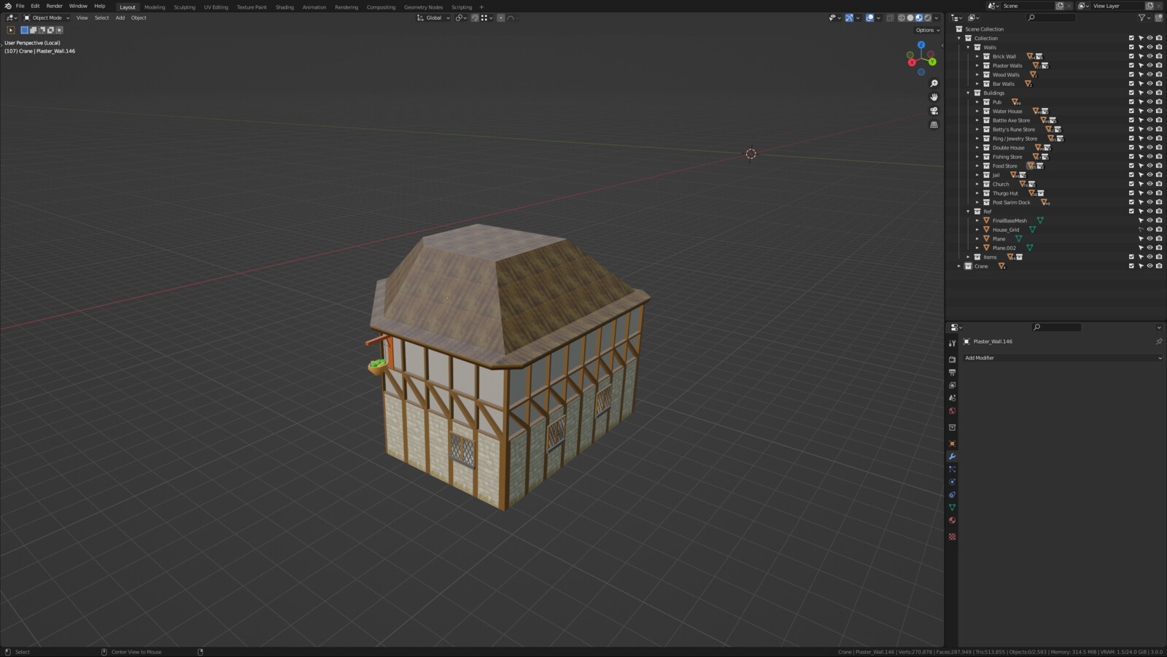Toggle the camera view icon
Screen dimensions: 1167x657
click(x=934, y=111)
